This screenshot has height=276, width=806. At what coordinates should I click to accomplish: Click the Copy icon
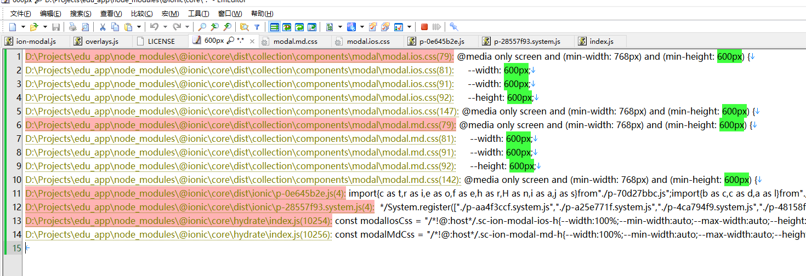tap(115, 27)
